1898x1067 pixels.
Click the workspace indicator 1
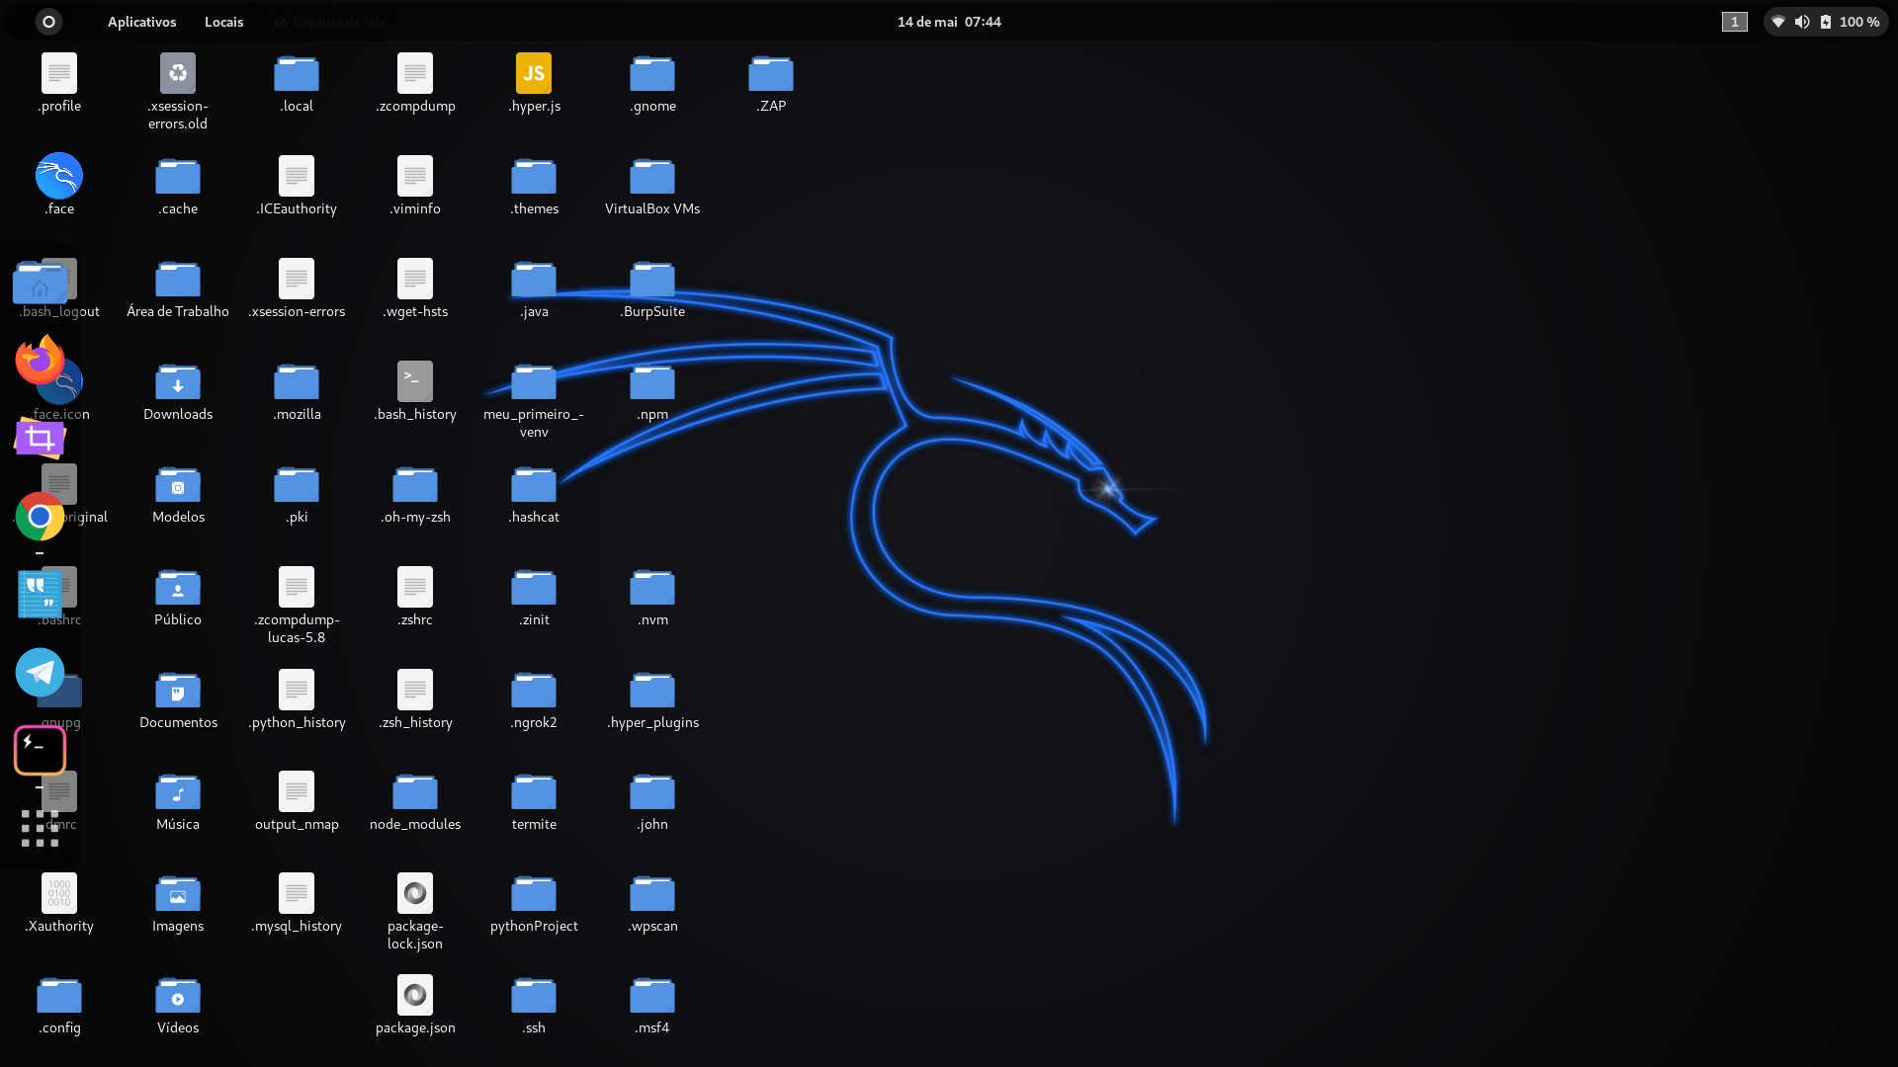[x=1734, y=22]
